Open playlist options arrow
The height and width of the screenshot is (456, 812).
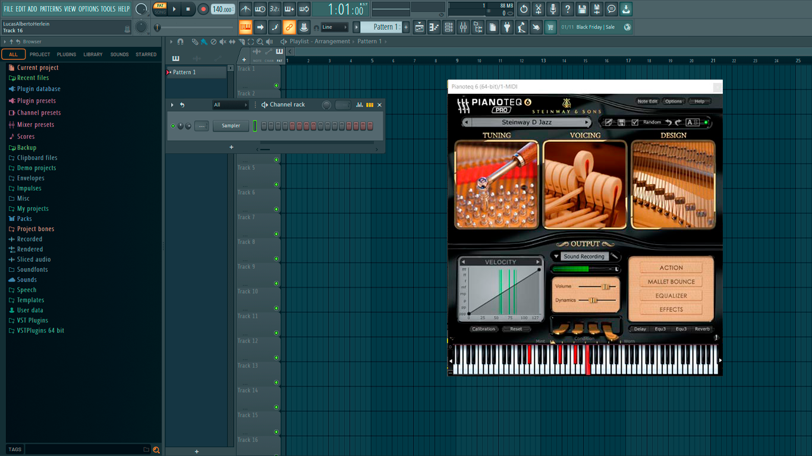(171, 42)
